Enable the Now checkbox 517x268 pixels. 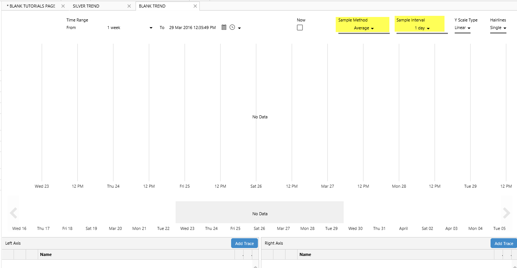pyautogui.click(x=300, y=28)
